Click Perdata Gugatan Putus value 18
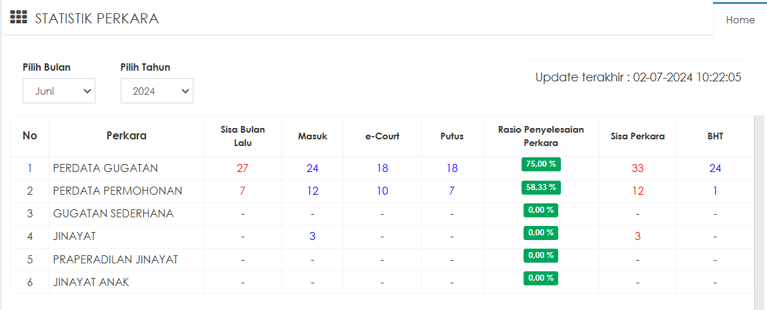The height and width of the screenshot is (310, 767). click(x=452, y=168)
